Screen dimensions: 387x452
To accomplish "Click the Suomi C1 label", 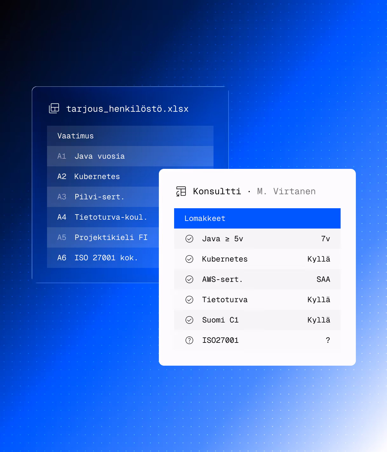I will pyautogui.click(x=221, y=320).
